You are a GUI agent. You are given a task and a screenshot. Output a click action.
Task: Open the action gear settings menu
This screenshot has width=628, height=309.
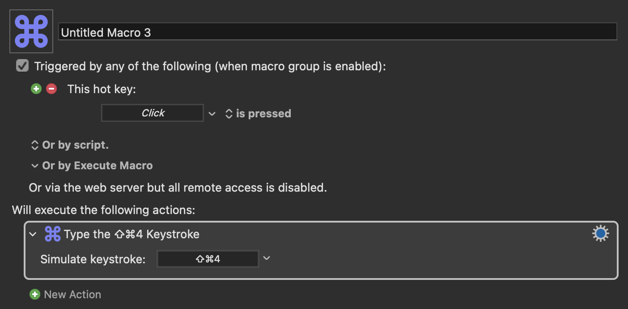coord(600,234)
